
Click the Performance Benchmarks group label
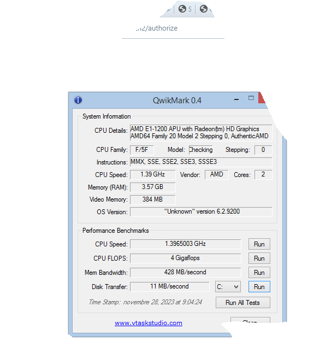coord(116,231)
